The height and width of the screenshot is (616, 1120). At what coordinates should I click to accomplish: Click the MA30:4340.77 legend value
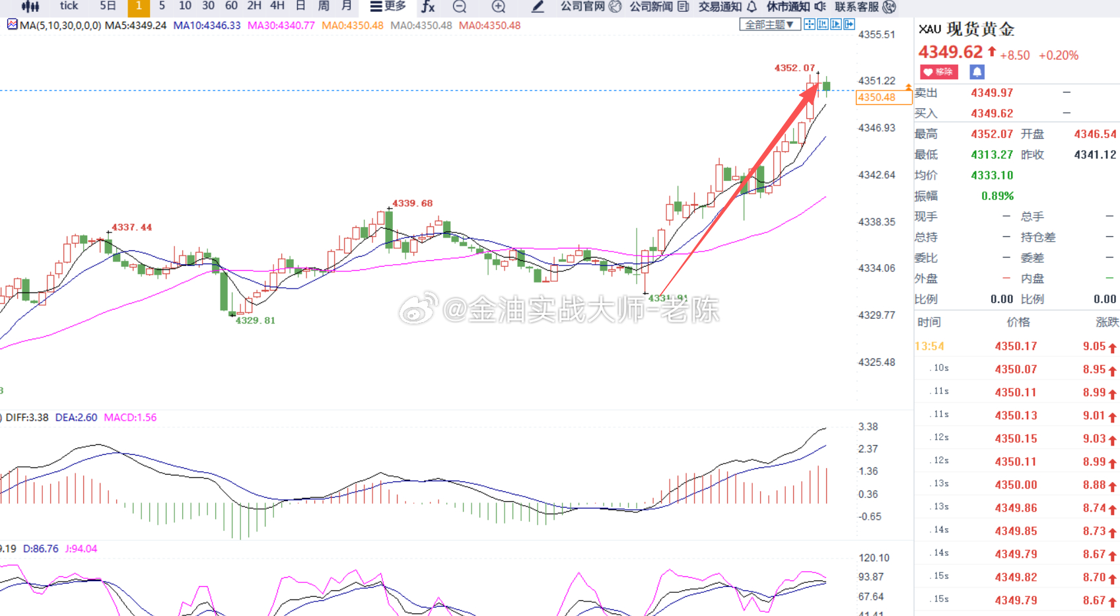281,26
